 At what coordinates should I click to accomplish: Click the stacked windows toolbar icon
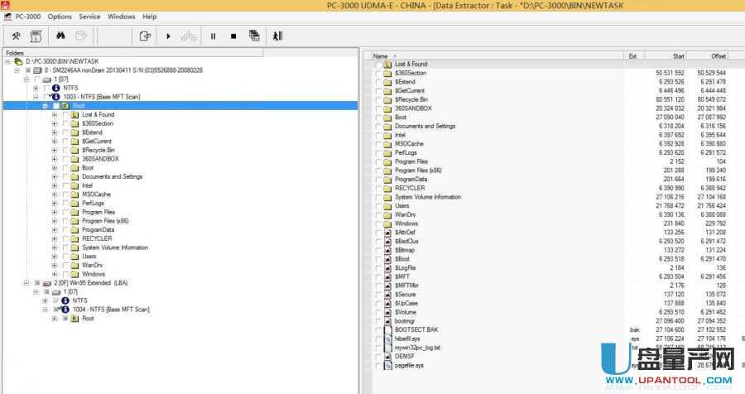click(x=254, y=36)
